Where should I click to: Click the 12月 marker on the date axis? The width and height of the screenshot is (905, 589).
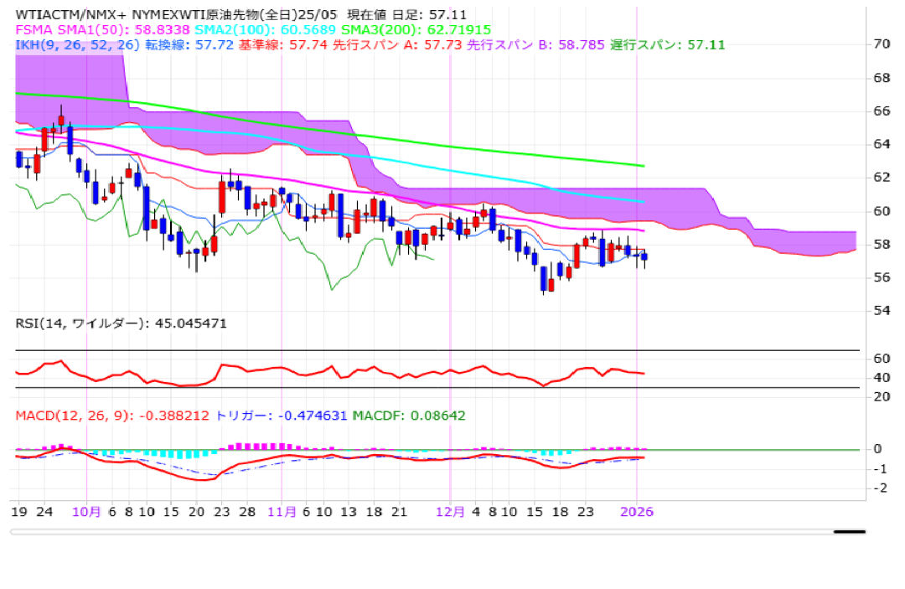click(451, 511)
